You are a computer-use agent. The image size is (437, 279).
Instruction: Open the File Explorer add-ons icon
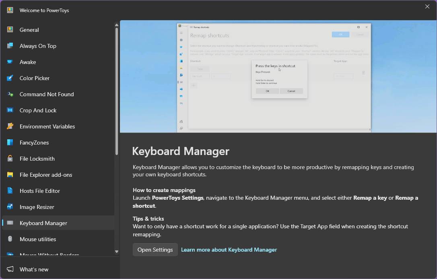coord(12,174)
